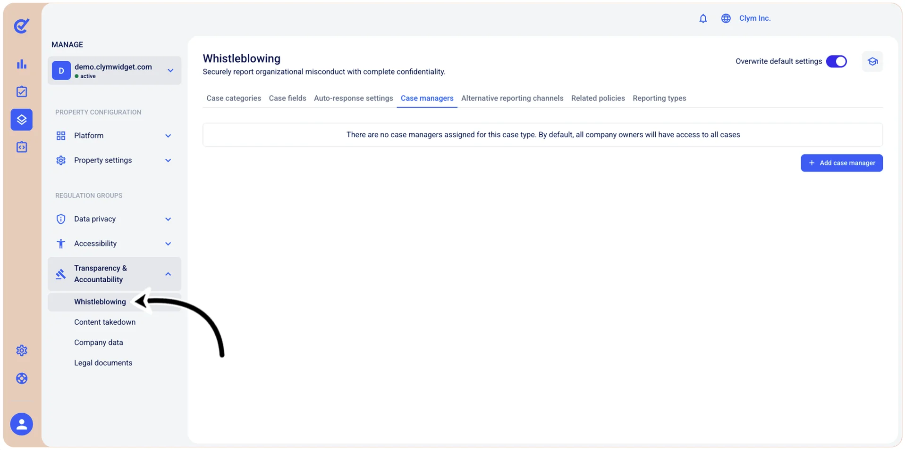The width and height of the screenshot is (905, 450).
Task: Click the Property settings label
Action: 103,160
